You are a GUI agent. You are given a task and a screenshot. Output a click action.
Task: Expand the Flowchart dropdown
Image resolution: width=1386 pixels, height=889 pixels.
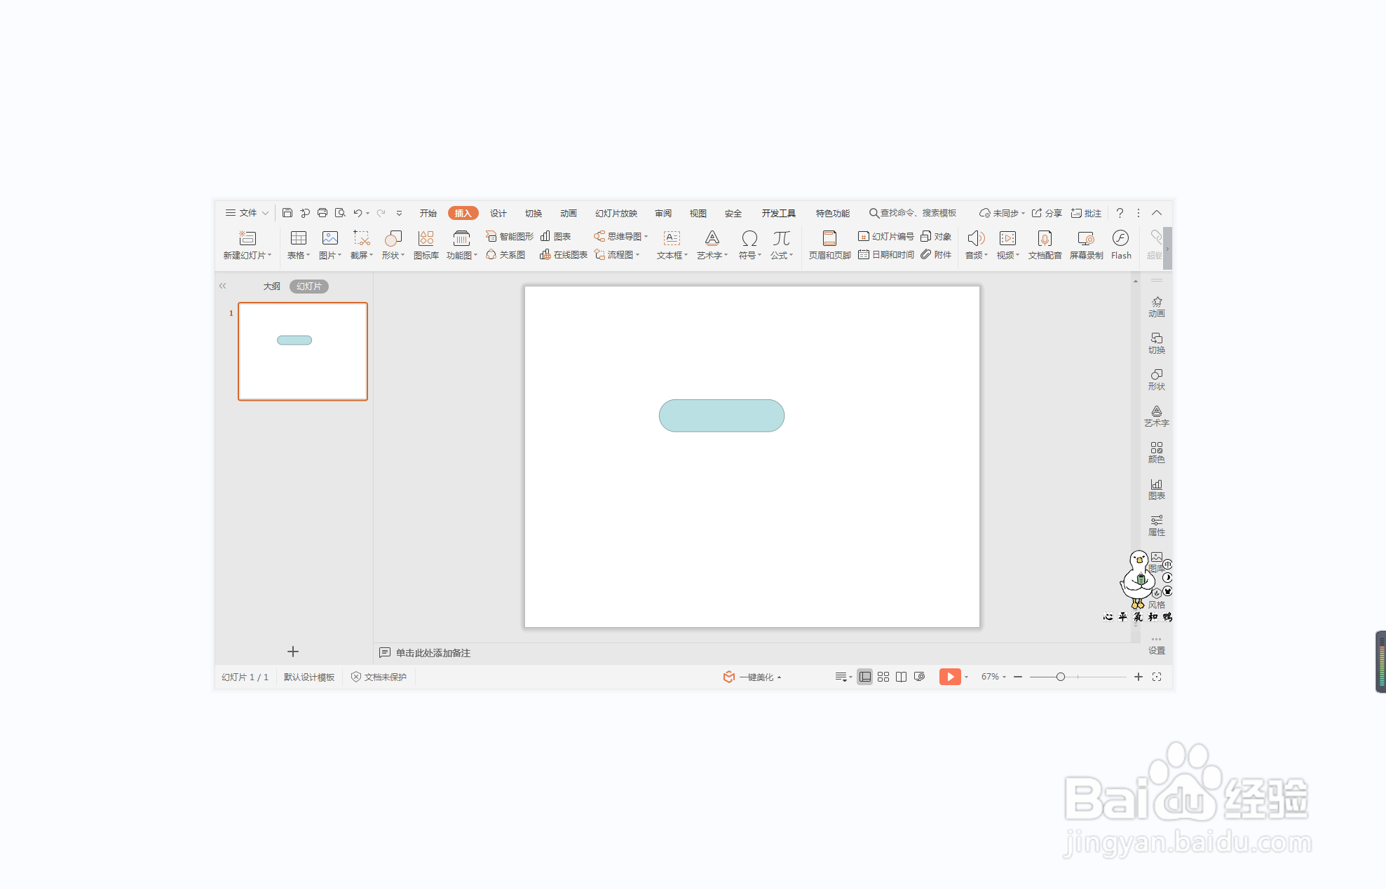click(x=637, y=255)
